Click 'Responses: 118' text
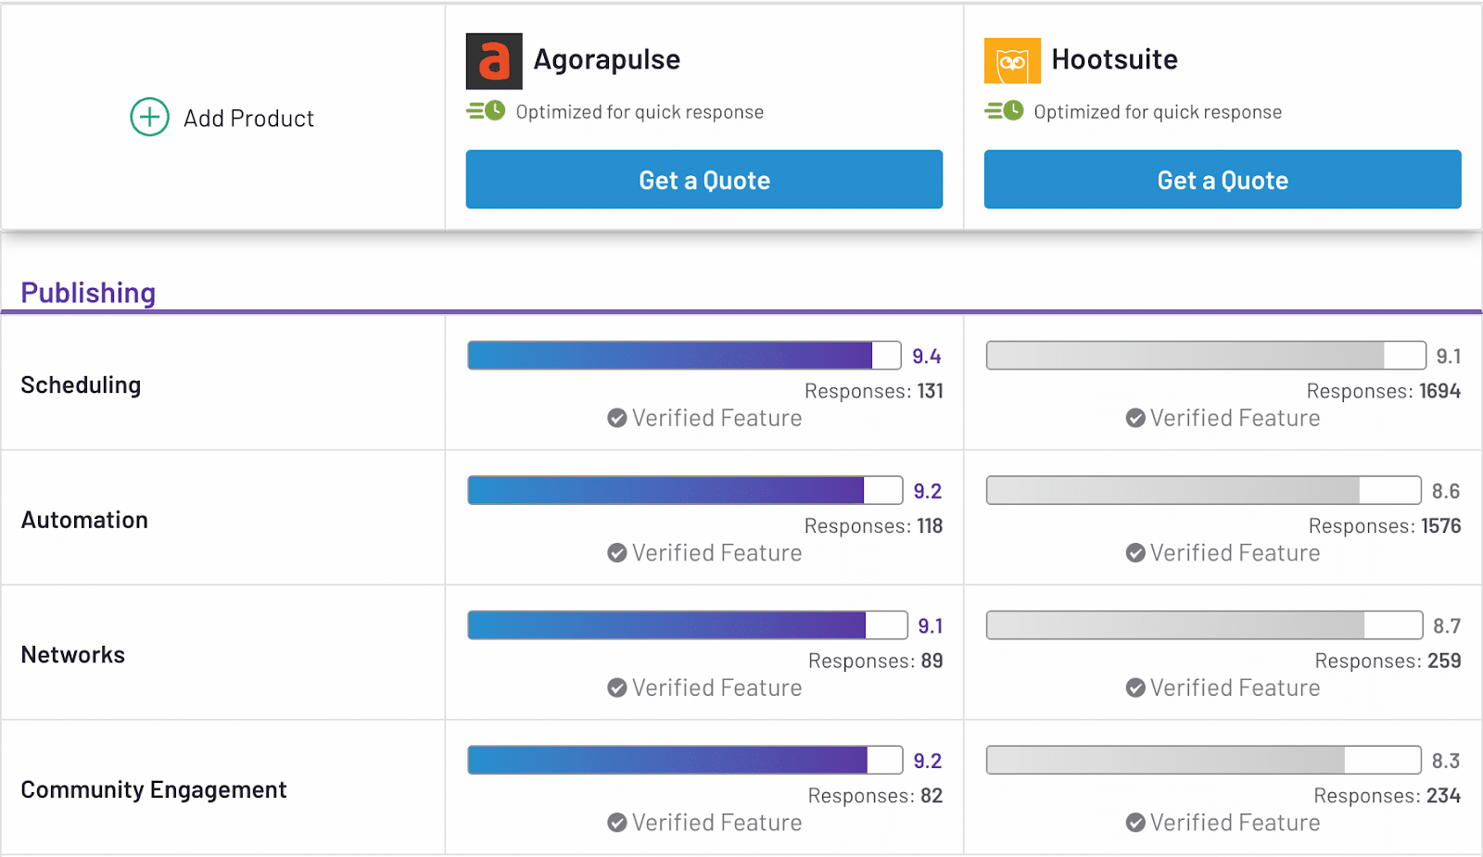 pyautogui.click(x=874, y=526)
